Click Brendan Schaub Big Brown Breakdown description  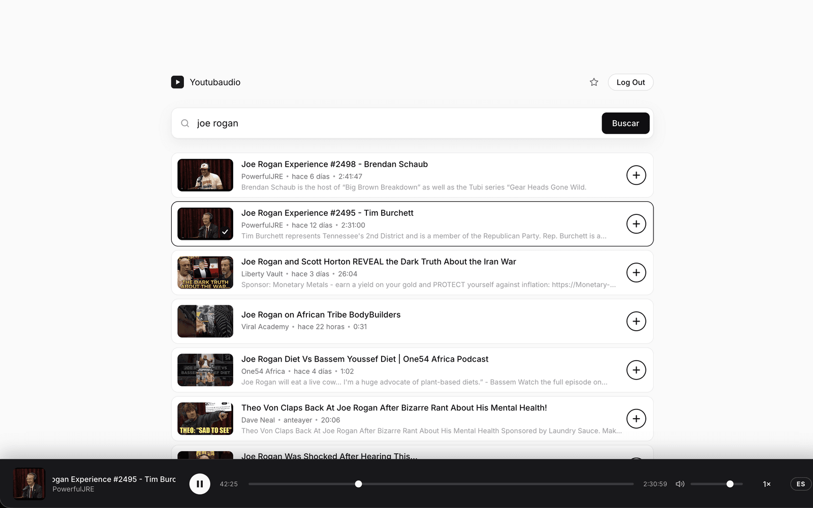pyautogui.click(x=414, y=187)
